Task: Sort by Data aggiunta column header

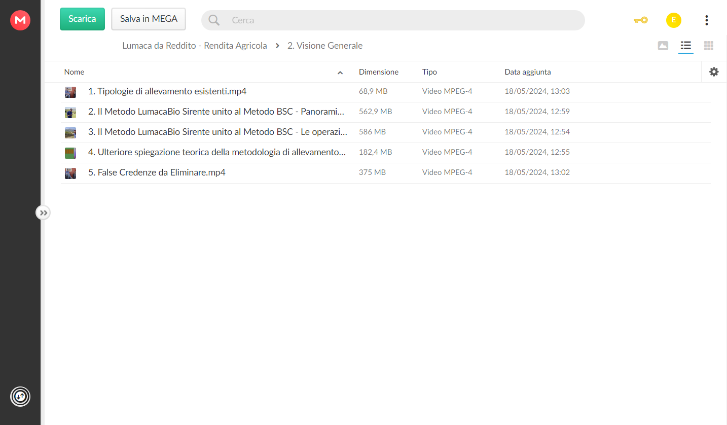Action: (528, 72)
